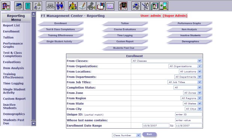The image size is (232, 138).
Task: Open the Item Analysis tab button
Action: click(189, 30)
